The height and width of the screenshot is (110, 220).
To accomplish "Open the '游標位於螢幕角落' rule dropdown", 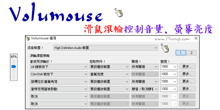I will [x=59, y=81].
